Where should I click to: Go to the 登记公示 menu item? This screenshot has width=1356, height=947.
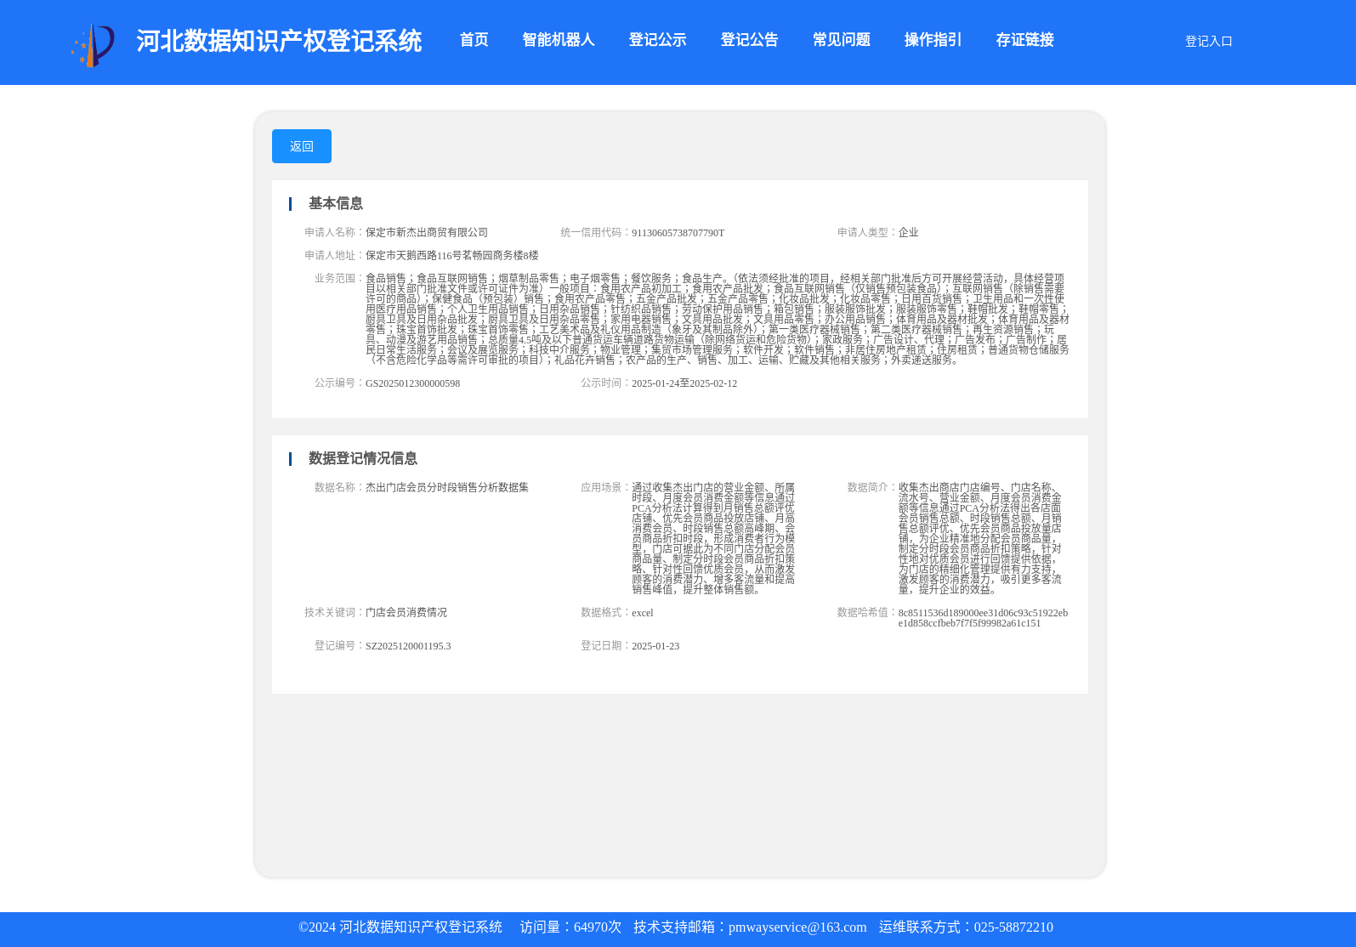657,40
